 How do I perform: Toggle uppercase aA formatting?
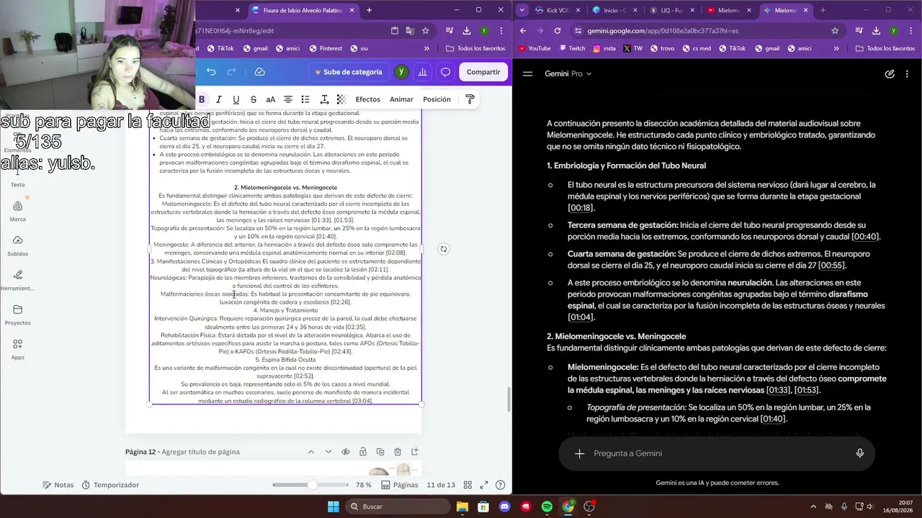[x=270, y=99]
